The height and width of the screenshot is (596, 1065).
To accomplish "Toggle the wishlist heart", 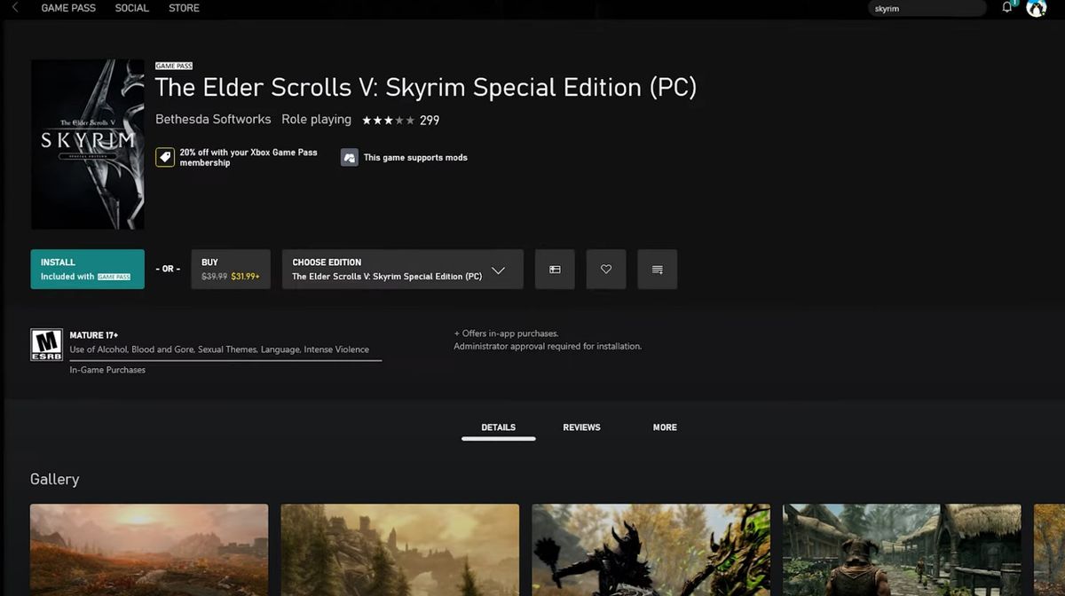I will [605, 269].
